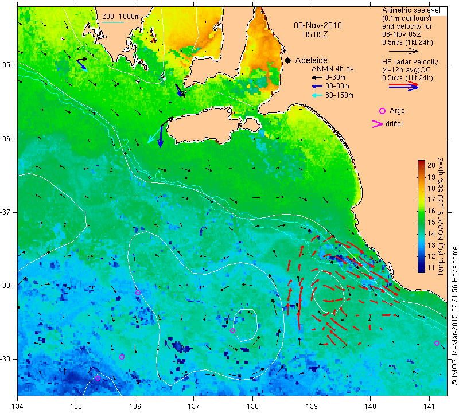The width and height of the screenshot is (459, 413).
Task: Click the cyan 80-150m legend arrow
Action: [317, 95]
